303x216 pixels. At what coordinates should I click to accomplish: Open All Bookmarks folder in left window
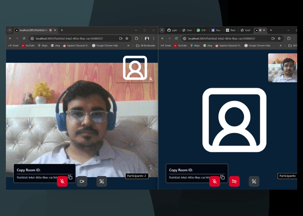pyautogui.click(x=146, y=46)
